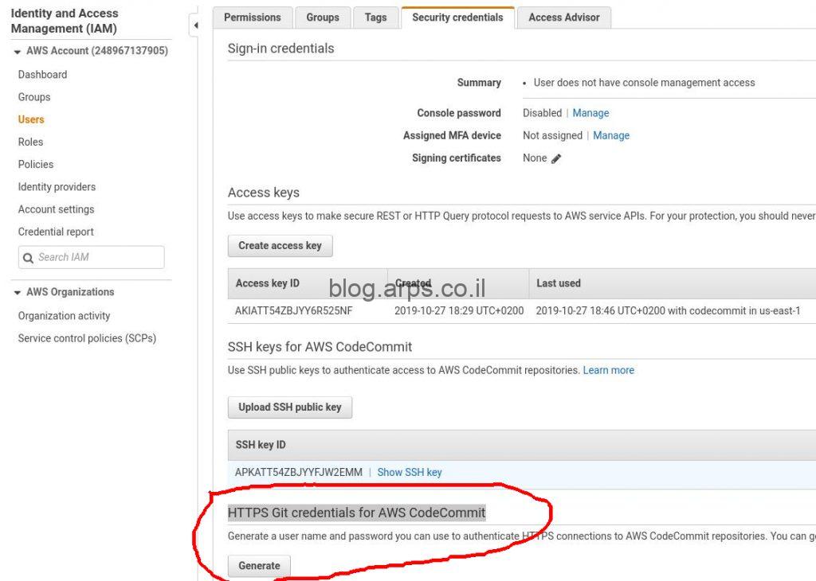The width and height of the screenshot is (816, 581).
Task: Open Roles in the sidebar
Action: click(x=31, y=142)
